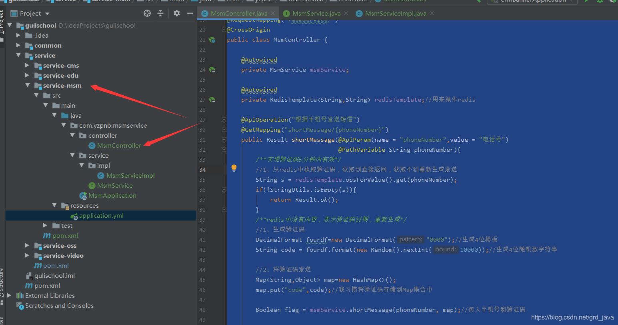This screenshot has width=618, height=325.
Task: Click the MsmService interface icon in tree
Action: pos(92,186)
